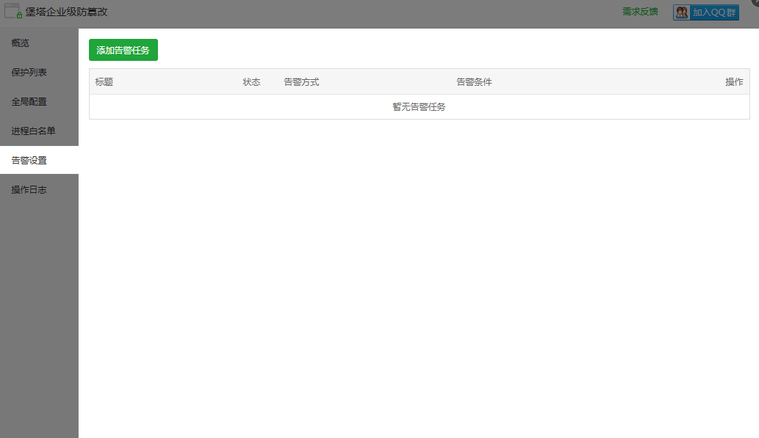The image size is (759, 438).
Task: Click the QQ group avatar icon
Action: [682, 12]
